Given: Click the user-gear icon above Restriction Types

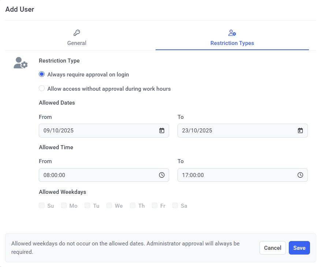Looking at the screenshot, I should point(232,33).
